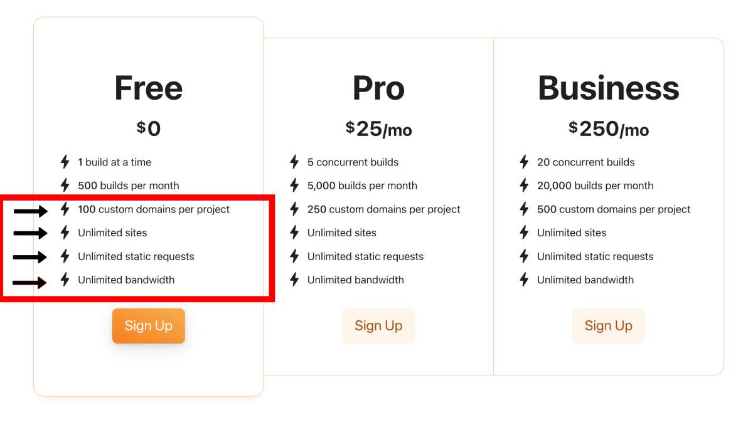This screenshot has height=435, width=753.
Task: Click the lightning icon beside '5,000 builds per month'
Action: [294, 186]
